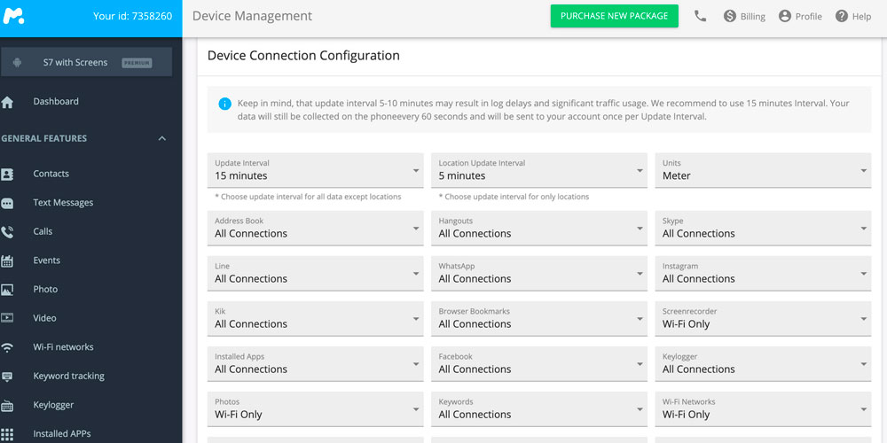Click the Contacts sidebar icon
Screen dimensions: 887x443
[x=7, y=174]
